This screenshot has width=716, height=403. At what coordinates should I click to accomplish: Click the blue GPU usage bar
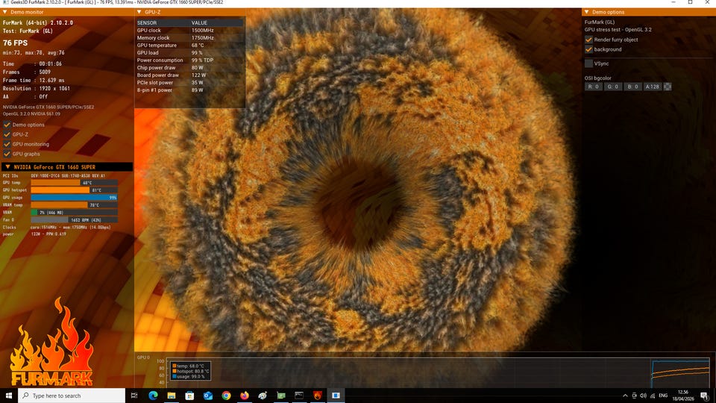pos(74,197)
